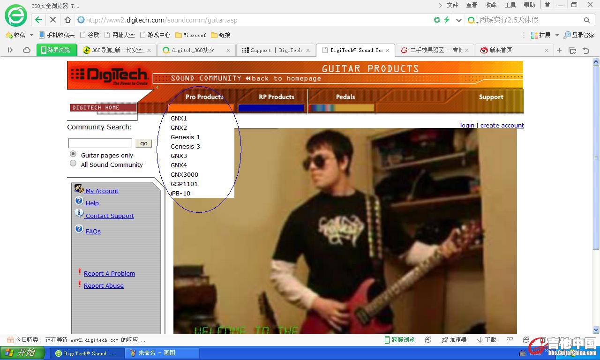Click the search magnifier icon in search box
600x360 pixels.
click(x=586, y=20)
